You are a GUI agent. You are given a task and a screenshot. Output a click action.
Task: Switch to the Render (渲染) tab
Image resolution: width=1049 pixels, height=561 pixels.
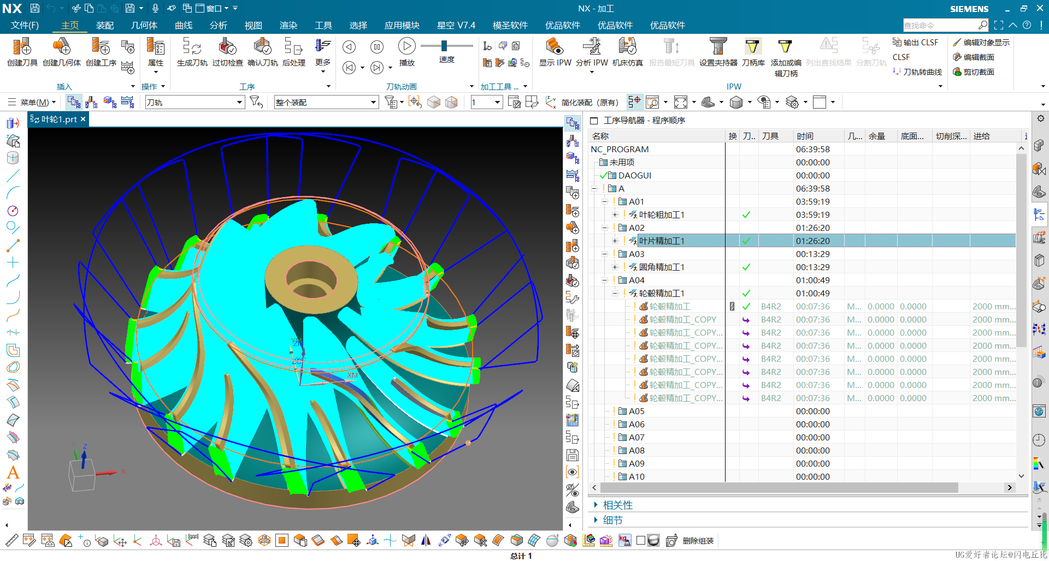click(x=288, y=25)
